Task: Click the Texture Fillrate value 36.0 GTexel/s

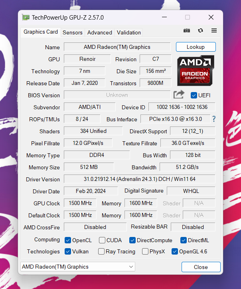Action: [x=188, y=143]
